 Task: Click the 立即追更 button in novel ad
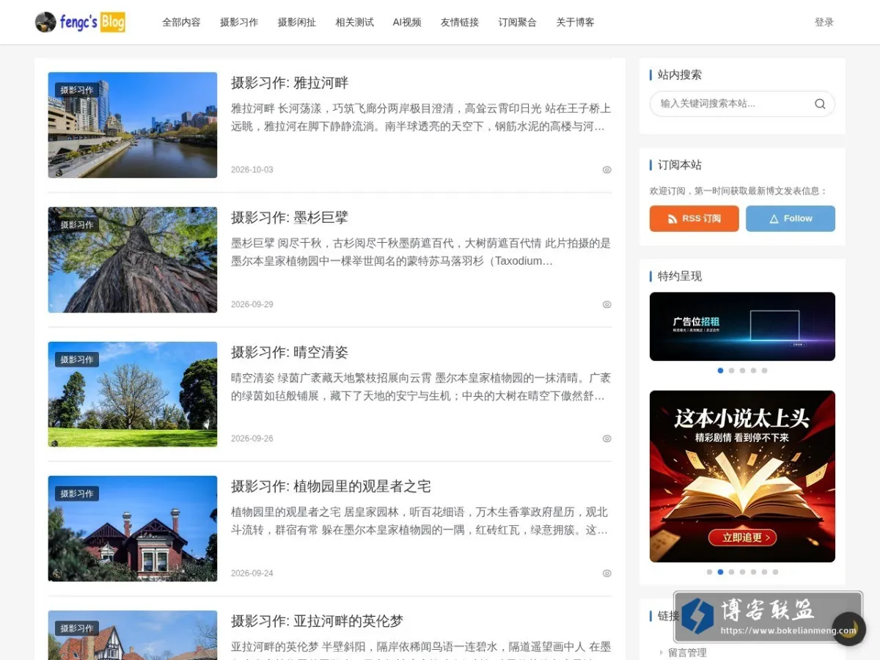tap(742, 538)
